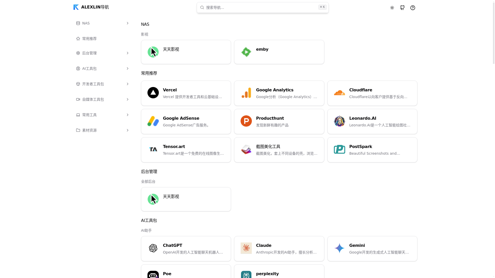Toggle the light/dark theme sun icon
Viewport: 495px width, 278px height.
click(392, 8)
